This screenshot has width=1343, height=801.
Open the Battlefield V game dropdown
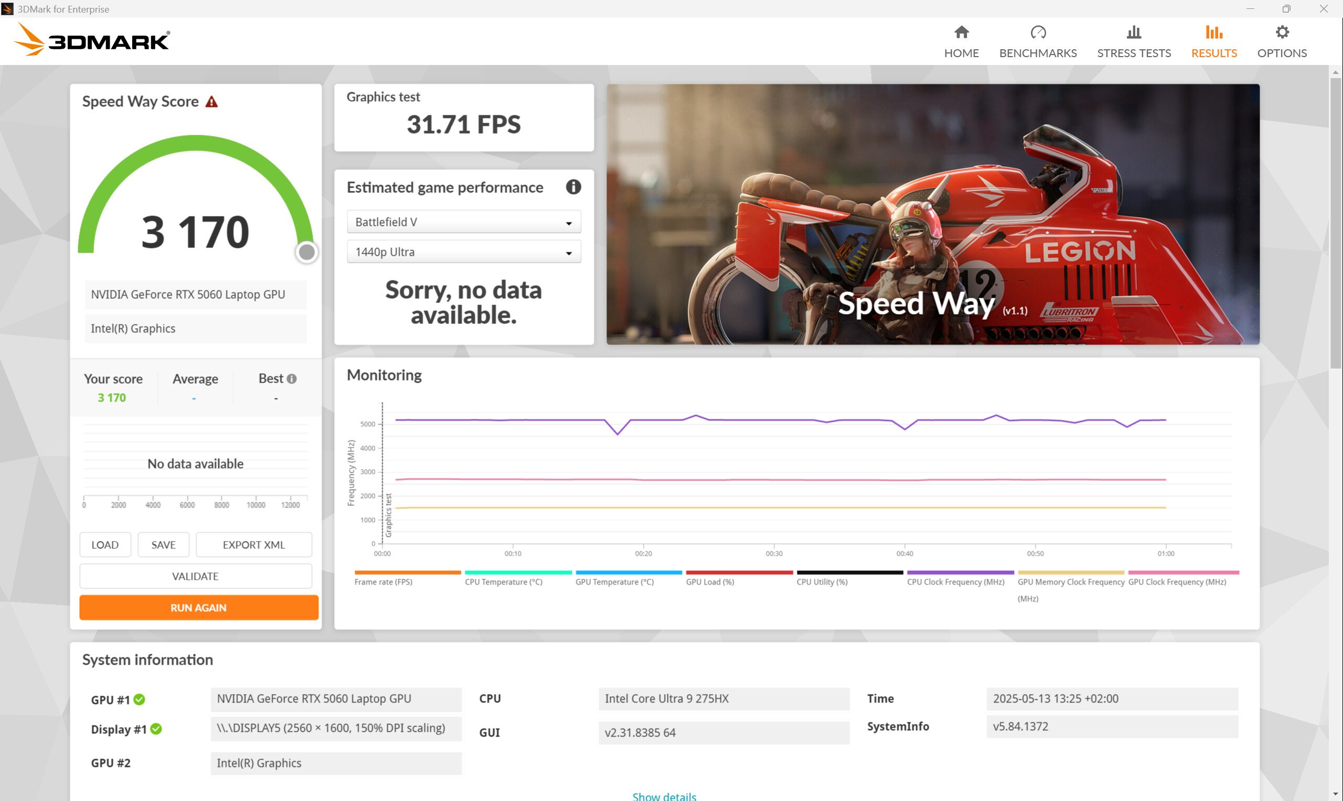(463, 222)
